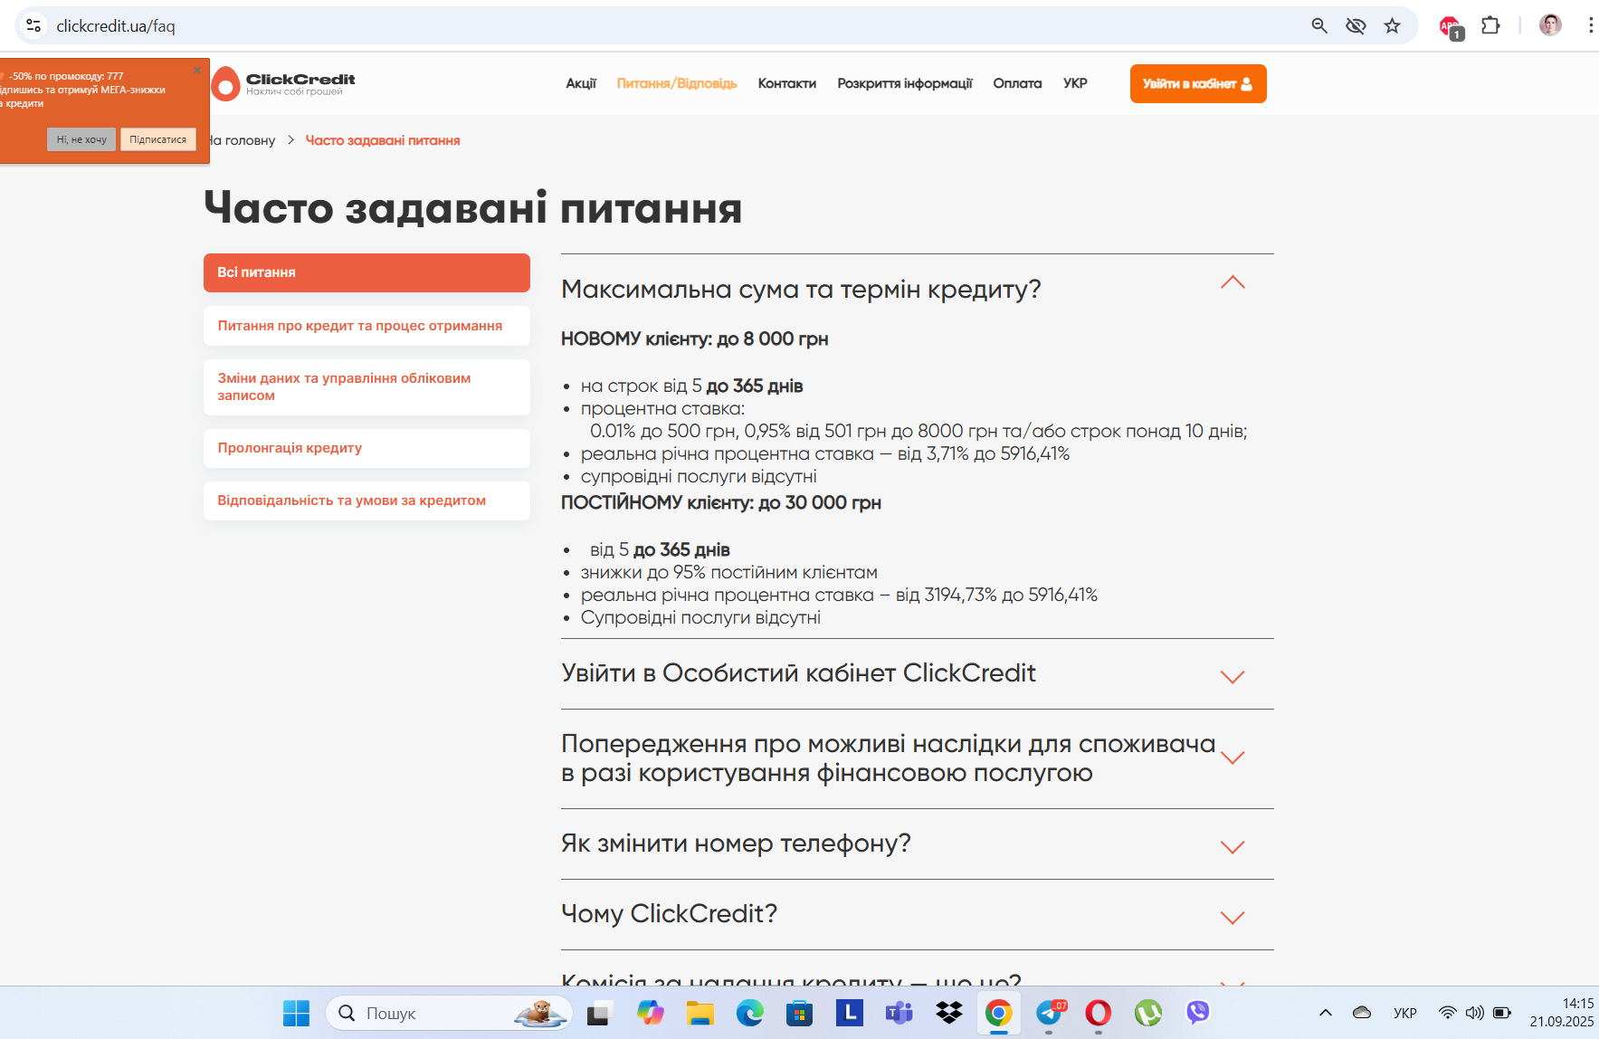Open the ABP ad blocker extension
The width and height of the screenshot is (1599, 1039).
[1451, 27]
